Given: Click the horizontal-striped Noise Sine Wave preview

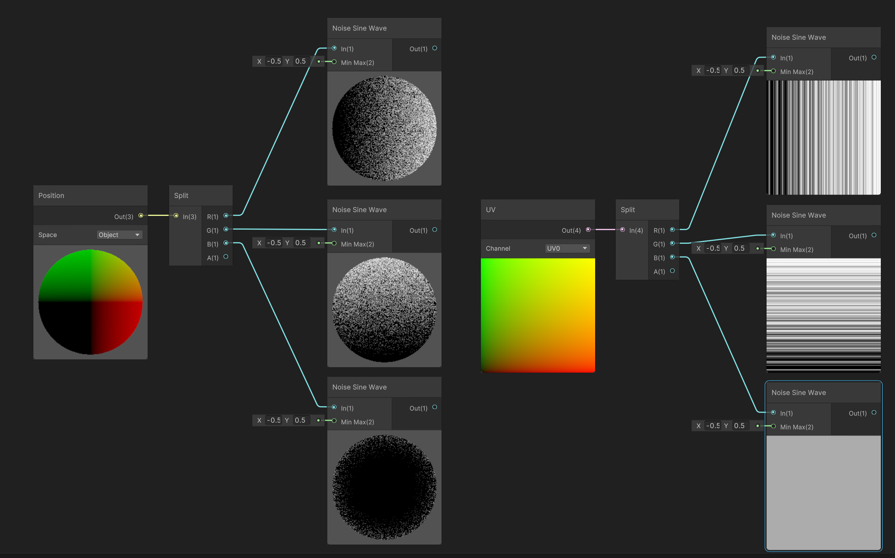Looking at the screenshot, I should [x=823, y=315].
